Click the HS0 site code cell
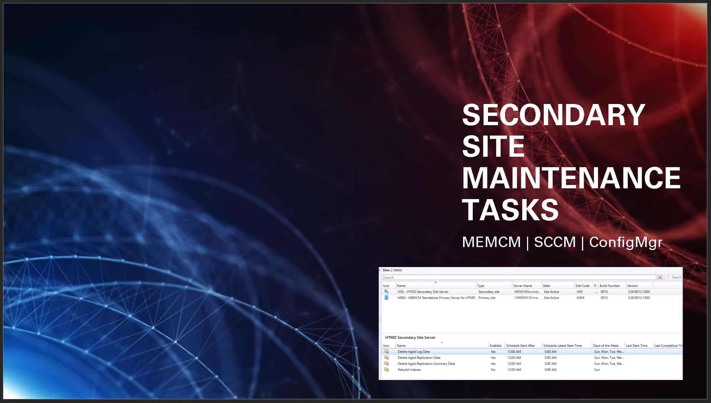This screenshot has height=403, width=711. click(580, 292)
